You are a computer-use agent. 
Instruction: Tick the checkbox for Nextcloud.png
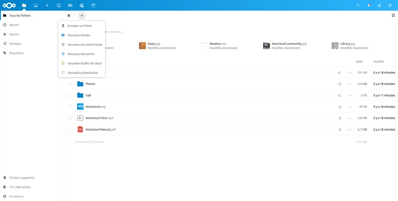[x=70, y=107]
